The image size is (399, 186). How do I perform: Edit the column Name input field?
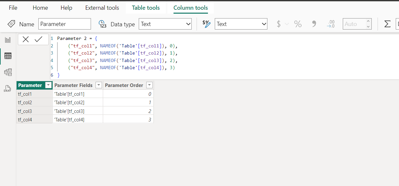point(65,24)
